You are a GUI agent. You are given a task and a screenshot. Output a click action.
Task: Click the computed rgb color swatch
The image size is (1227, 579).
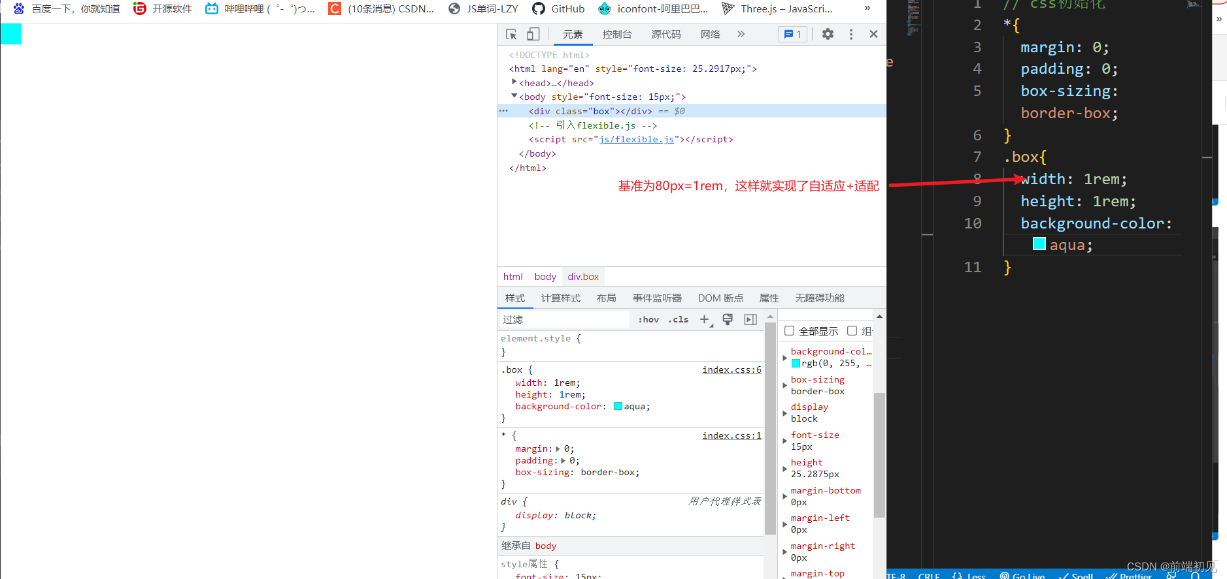pyautogui.click(x=796, y=363)
